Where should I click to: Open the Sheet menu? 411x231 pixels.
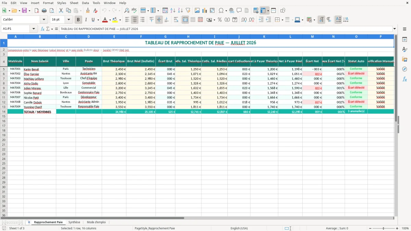74,3
